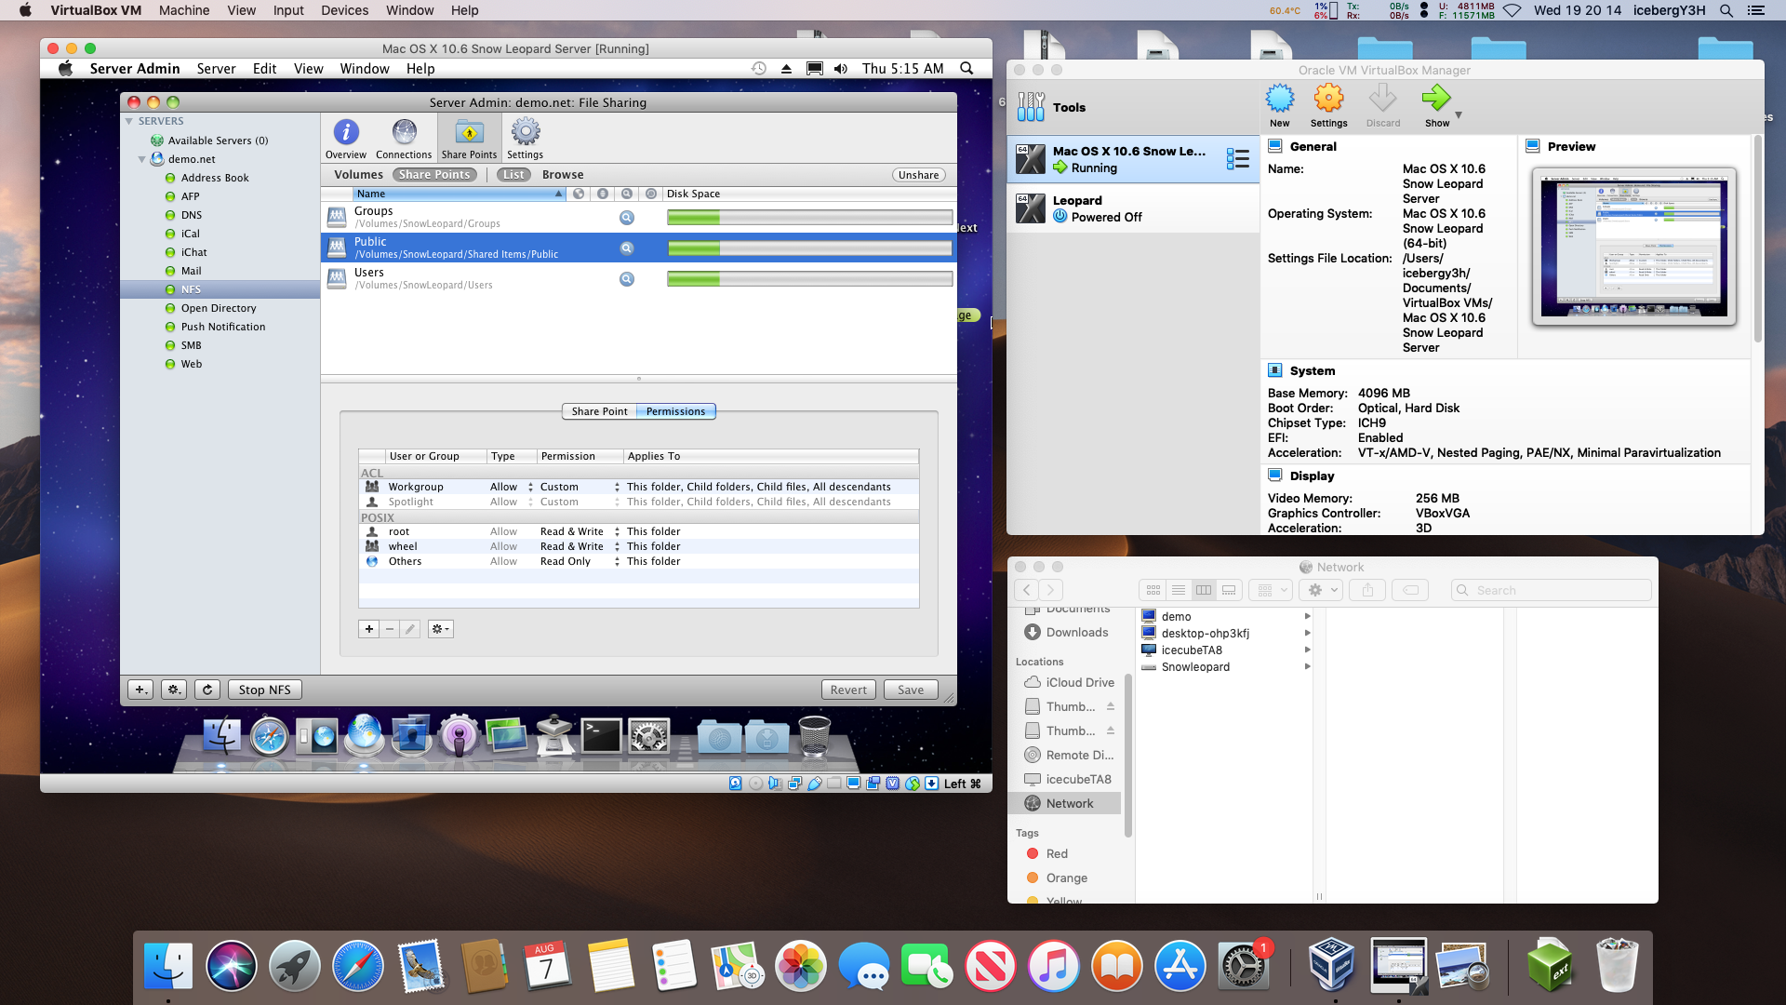Open the Workgroup permission type dropdown
Viewport: 1786px width, 1005px height.
coord(530,487)
